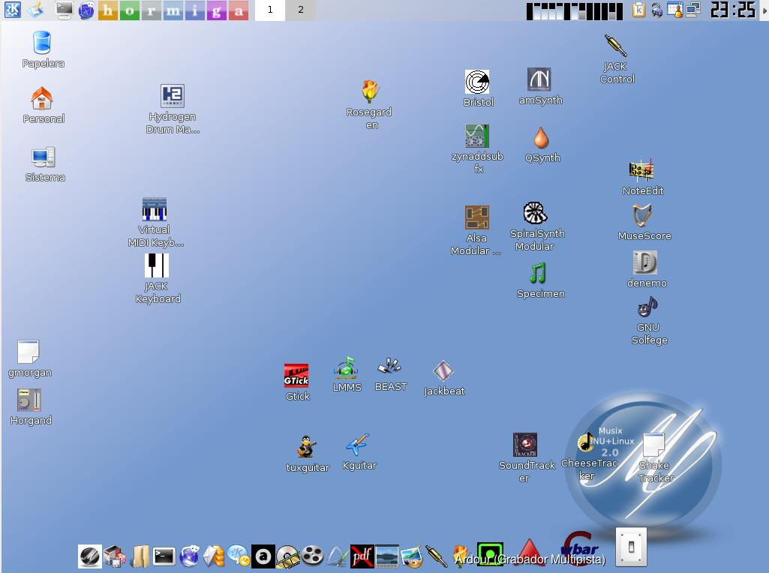Screen dimensions: 769x573
Task: Click the Gtick metronome icon
Action: pos(296,375)
